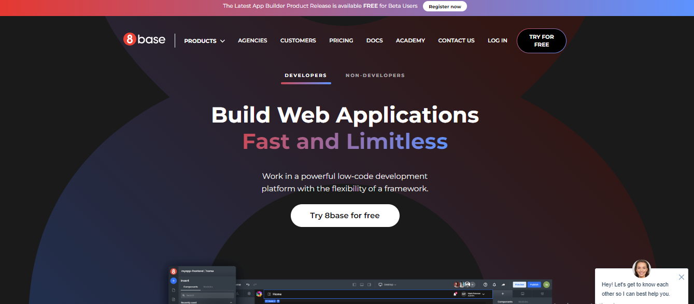
Task: Close the chat popup
Action: (681, 277)
